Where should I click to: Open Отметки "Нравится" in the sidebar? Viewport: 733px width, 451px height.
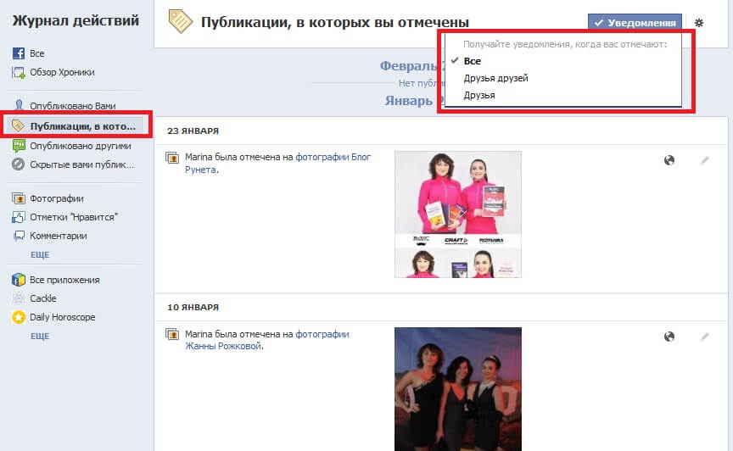coord(73,217)
